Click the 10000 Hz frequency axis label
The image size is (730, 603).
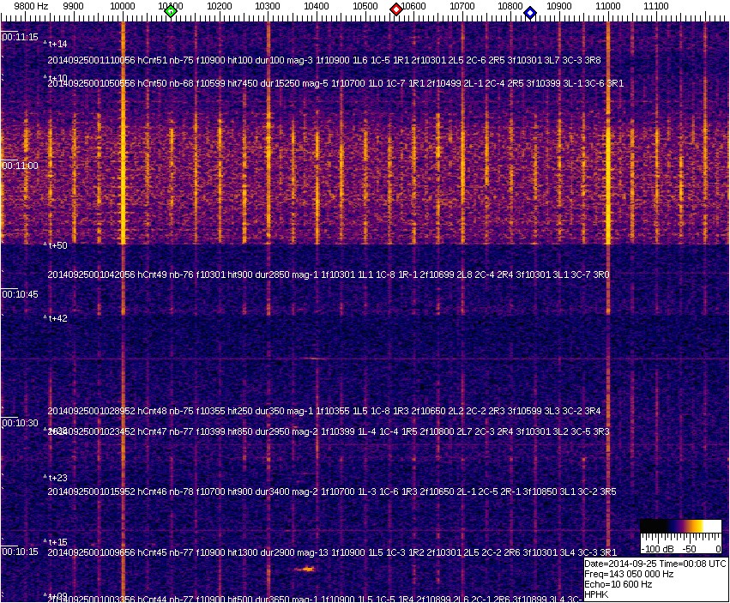pos(124,6)
